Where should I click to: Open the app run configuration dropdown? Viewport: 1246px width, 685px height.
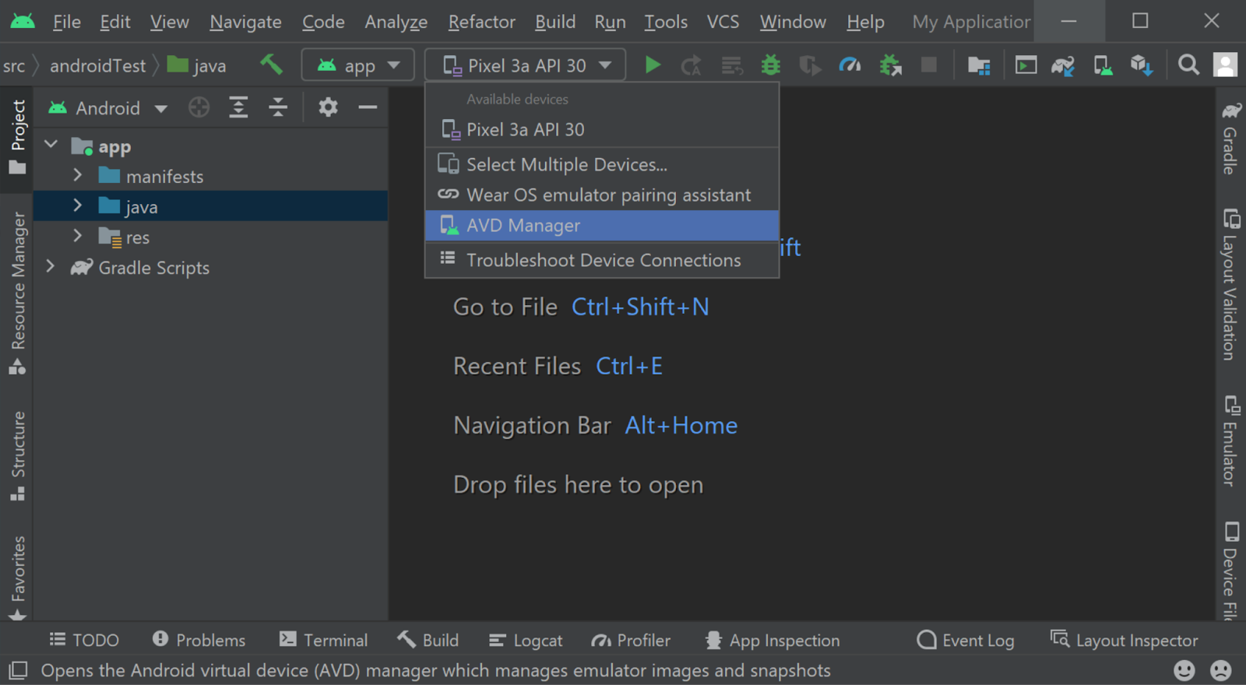(357, 65)
